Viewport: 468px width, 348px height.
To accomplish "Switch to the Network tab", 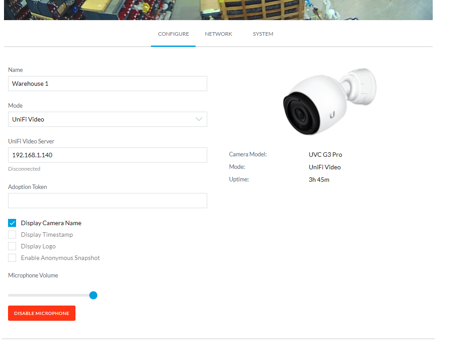I will (x=218, y=34).
